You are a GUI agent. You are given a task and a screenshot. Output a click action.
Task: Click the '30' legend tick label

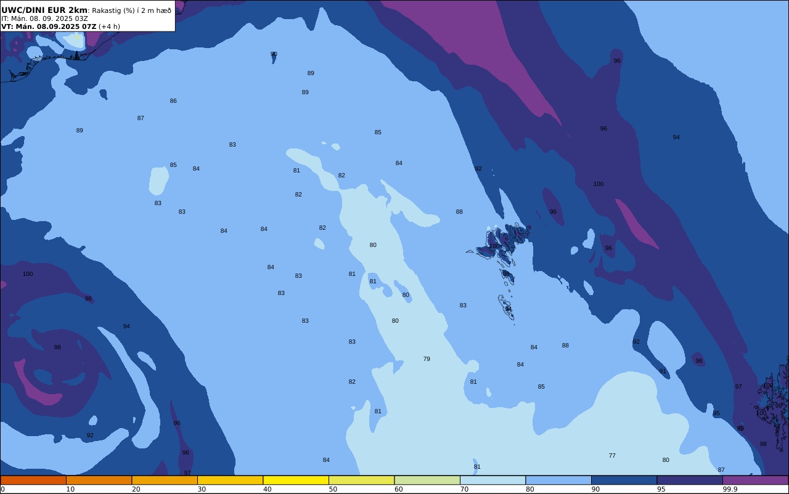[202, 489]
